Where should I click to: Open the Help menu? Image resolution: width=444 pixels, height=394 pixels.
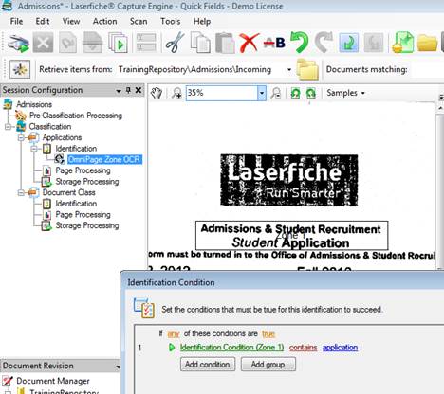coord(202,22)
